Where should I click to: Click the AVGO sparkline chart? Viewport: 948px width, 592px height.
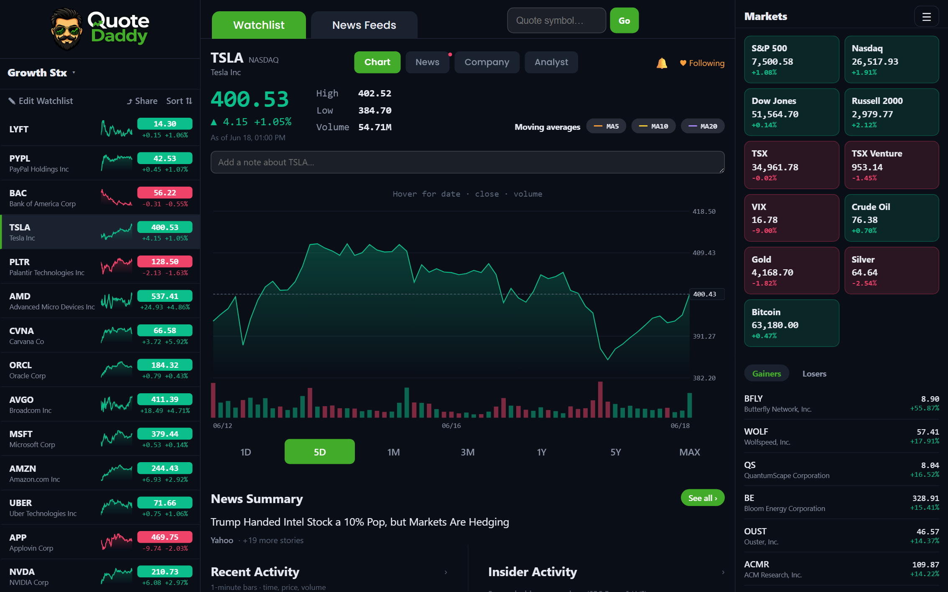pyautogui.click(x=117, y=405)
